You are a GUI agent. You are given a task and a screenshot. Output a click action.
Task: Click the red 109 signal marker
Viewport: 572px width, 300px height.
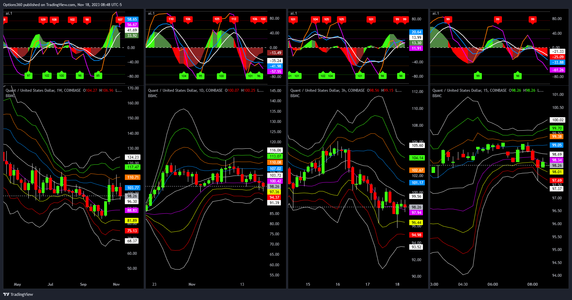tap(43, 20)
